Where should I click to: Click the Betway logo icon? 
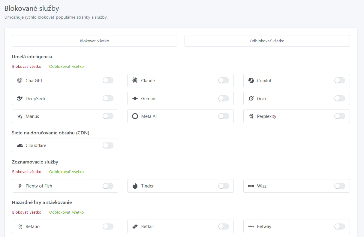pyautogui.click(x=251, y=226)
